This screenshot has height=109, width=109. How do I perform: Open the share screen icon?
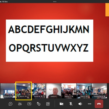29,104
